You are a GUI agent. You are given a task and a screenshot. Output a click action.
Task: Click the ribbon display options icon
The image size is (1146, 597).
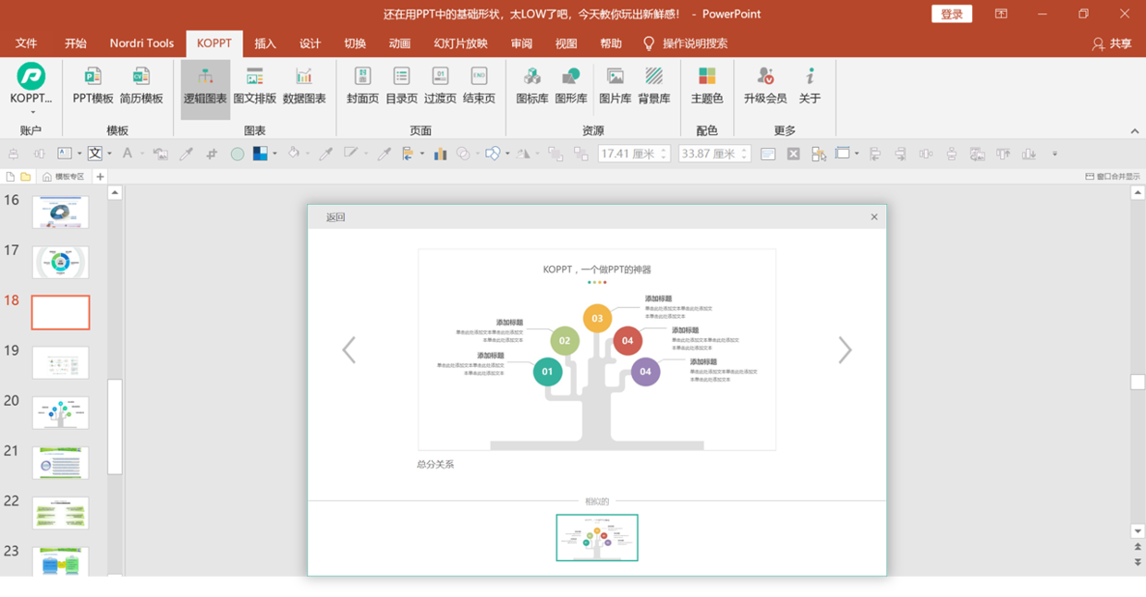pos(1001,14)
